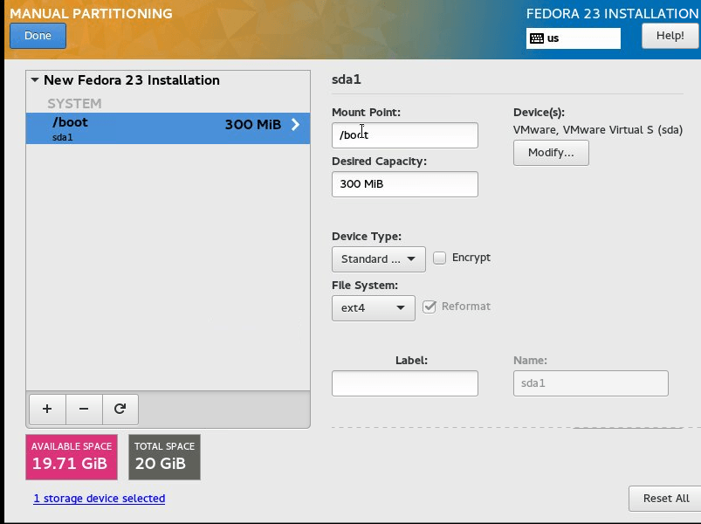This screenshot has width=701, height=524.
Task: Open the File System ext4 dropdown
Action: (374, 308)
